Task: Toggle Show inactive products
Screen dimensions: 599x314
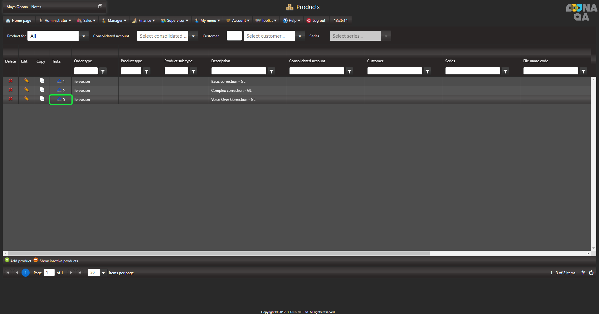Action: pyautogui.click(x=56, y=261)
